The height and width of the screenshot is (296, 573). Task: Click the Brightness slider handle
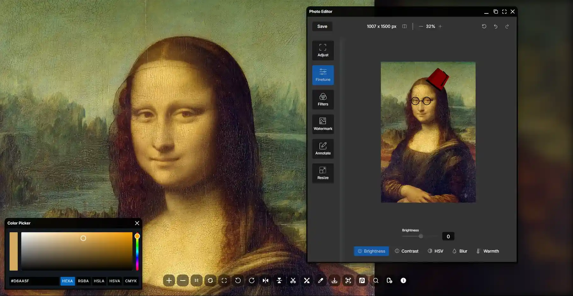pos(421,236)
